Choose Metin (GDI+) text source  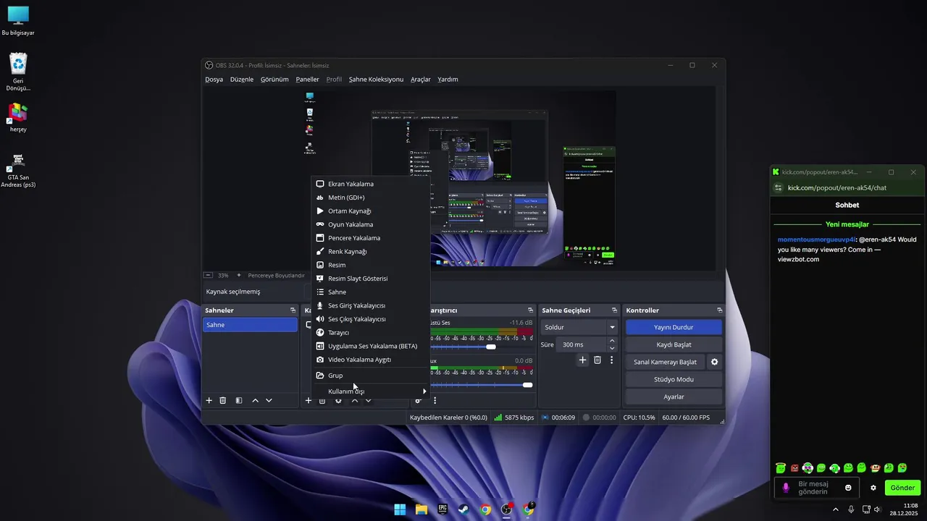tap(371, 198)
